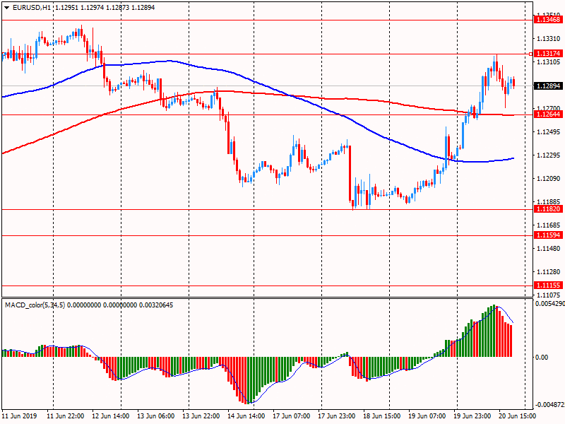Click the 11 Jun 2019 time axis label
The height and width of the screenshot is (424, 565).
[20, 416]
